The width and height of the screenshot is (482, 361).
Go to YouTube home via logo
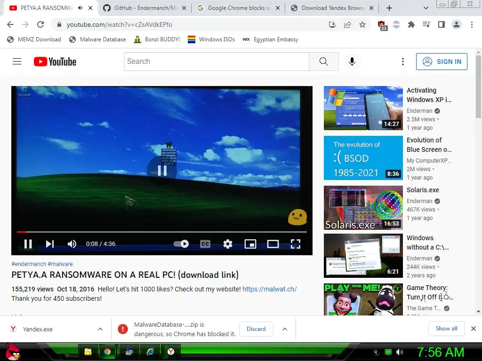click(55, 62)
